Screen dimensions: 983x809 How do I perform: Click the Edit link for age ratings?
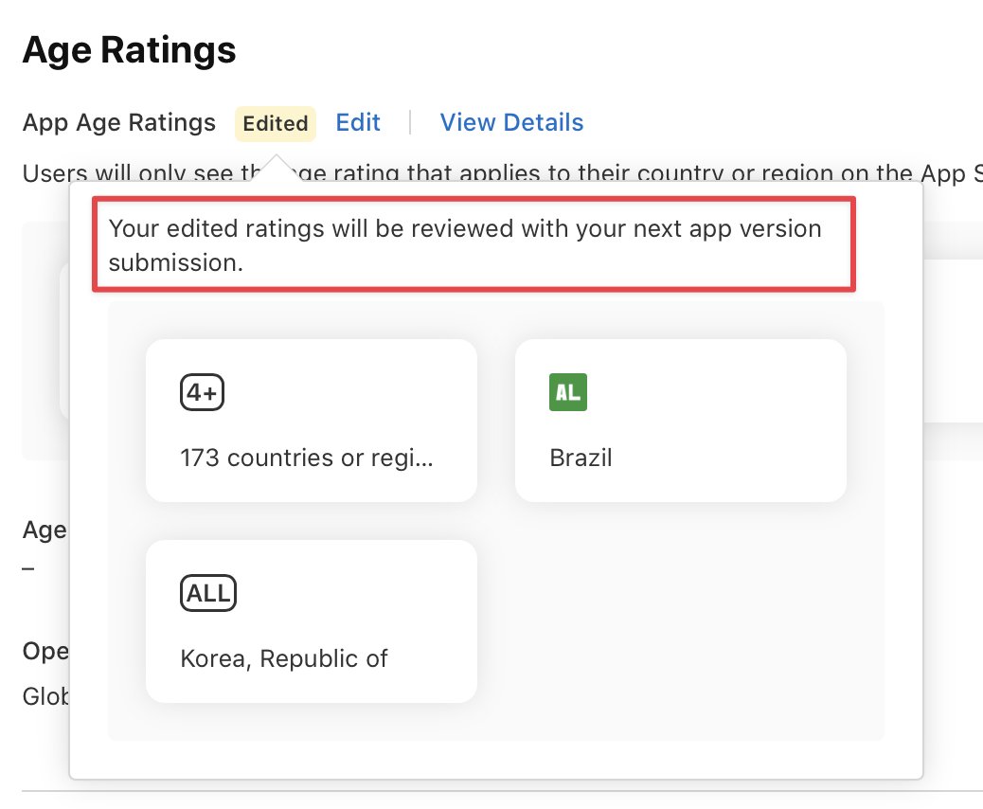click(x=358, y=123)
